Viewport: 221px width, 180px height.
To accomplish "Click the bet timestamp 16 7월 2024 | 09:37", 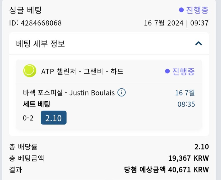I will coord(176,23).
